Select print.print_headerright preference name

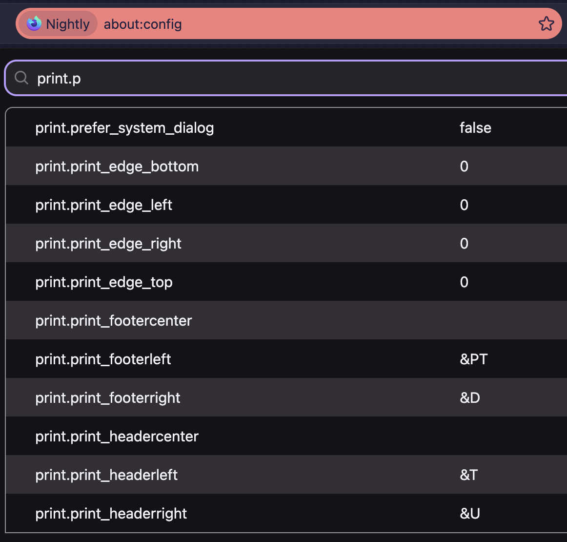111,513
